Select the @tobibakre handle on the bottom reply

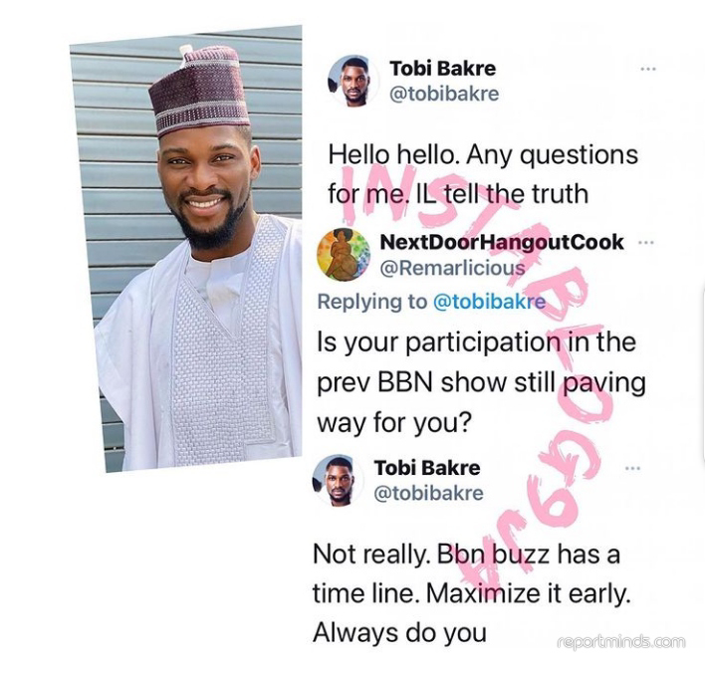tap(428, 493)
